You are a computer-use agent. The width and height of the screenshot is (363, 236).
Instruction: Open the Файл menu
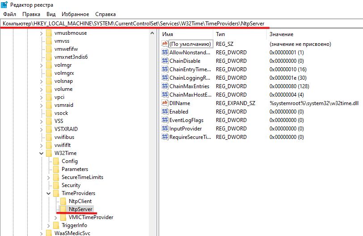(9, 14)
